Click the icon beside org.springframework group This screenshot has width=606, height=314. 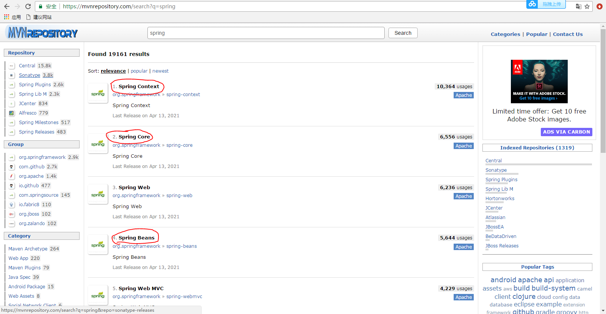(x=12, y=157)
